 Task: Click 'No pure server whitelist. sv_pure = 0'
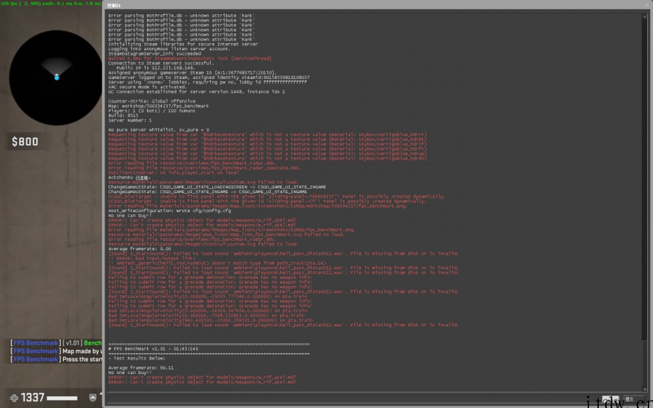[159, 130]
